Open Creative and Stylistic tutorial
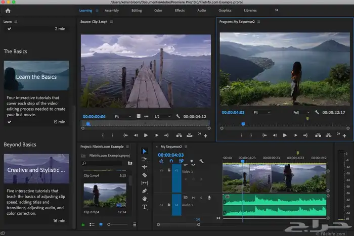The image size is (354, 236). pyautogui.click(x=36, y=169)
